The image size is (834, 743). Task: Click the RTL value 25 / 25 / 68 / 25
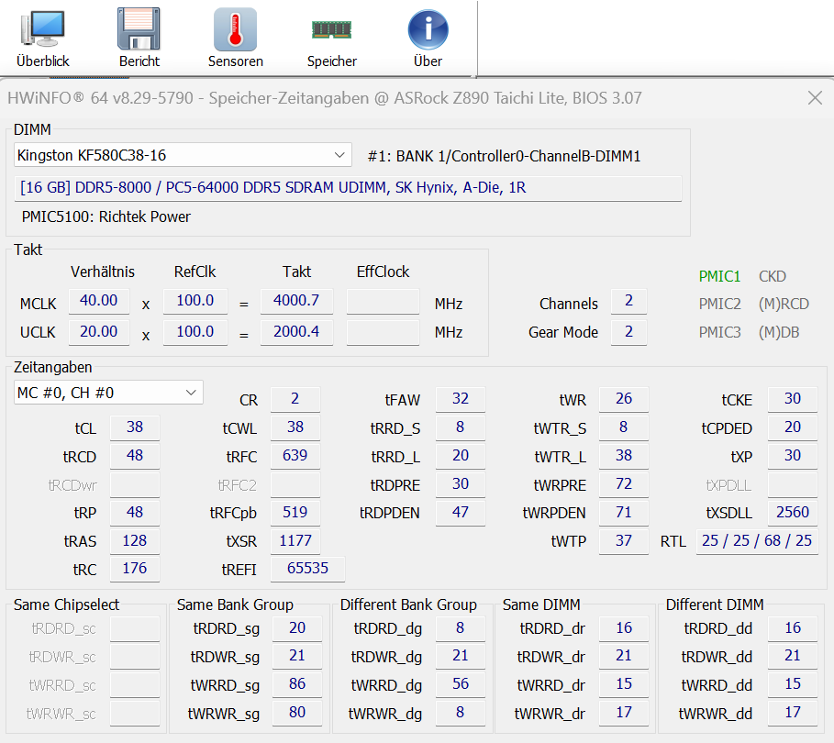[757, 541]
